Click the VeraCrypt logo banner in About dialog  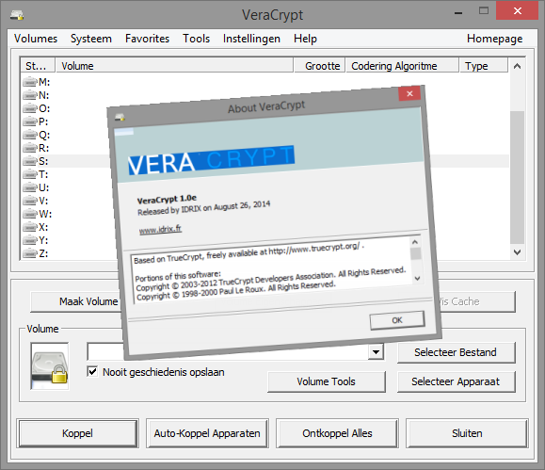click(x=211, y=160)
